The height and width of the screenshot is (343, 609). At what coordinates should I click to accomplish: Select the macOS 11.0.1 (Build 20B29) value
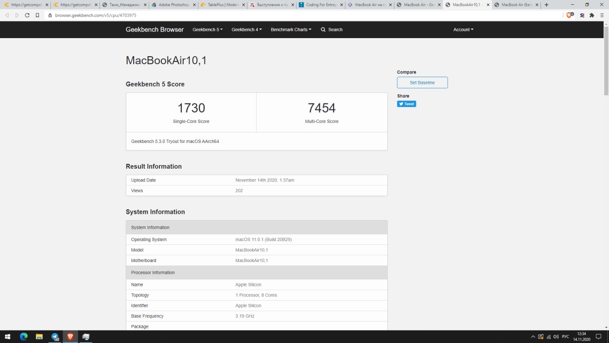(264, 240)
